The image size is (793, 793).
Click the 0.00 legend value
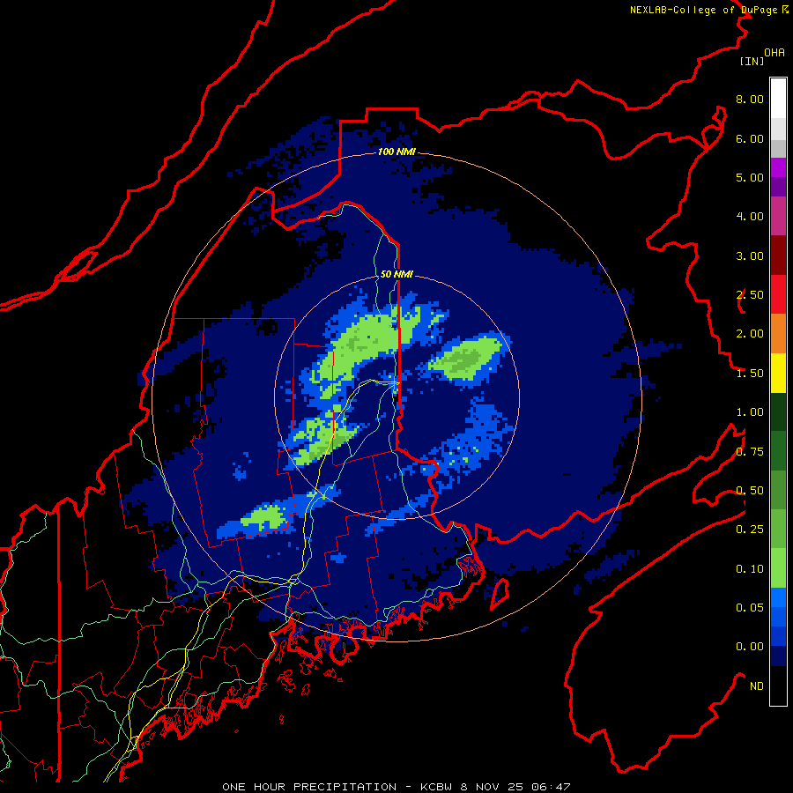pyautogui.click(x=750, y=647)
